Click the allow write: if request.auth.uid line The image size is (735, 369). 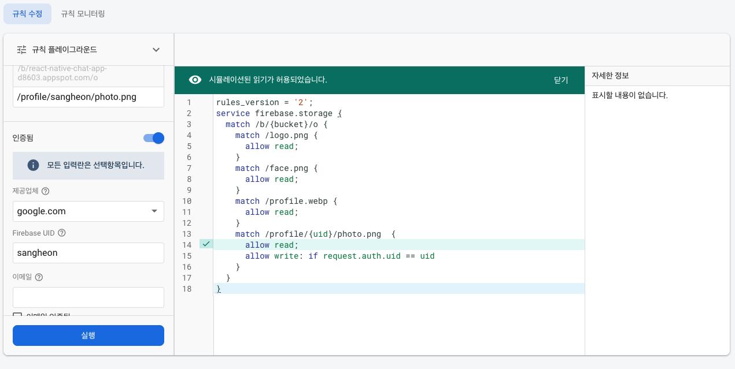[x=339, y=256]
